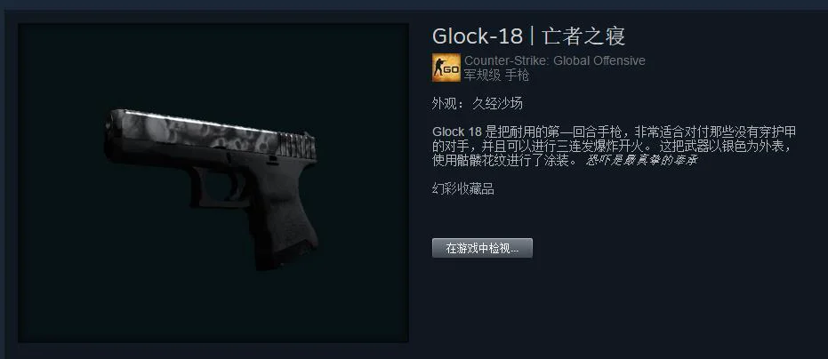Click the 亡者之寝 skin name in the title
Image resolution: width=828 pixels, height=359 pixels.
click(x=583, y=36)
